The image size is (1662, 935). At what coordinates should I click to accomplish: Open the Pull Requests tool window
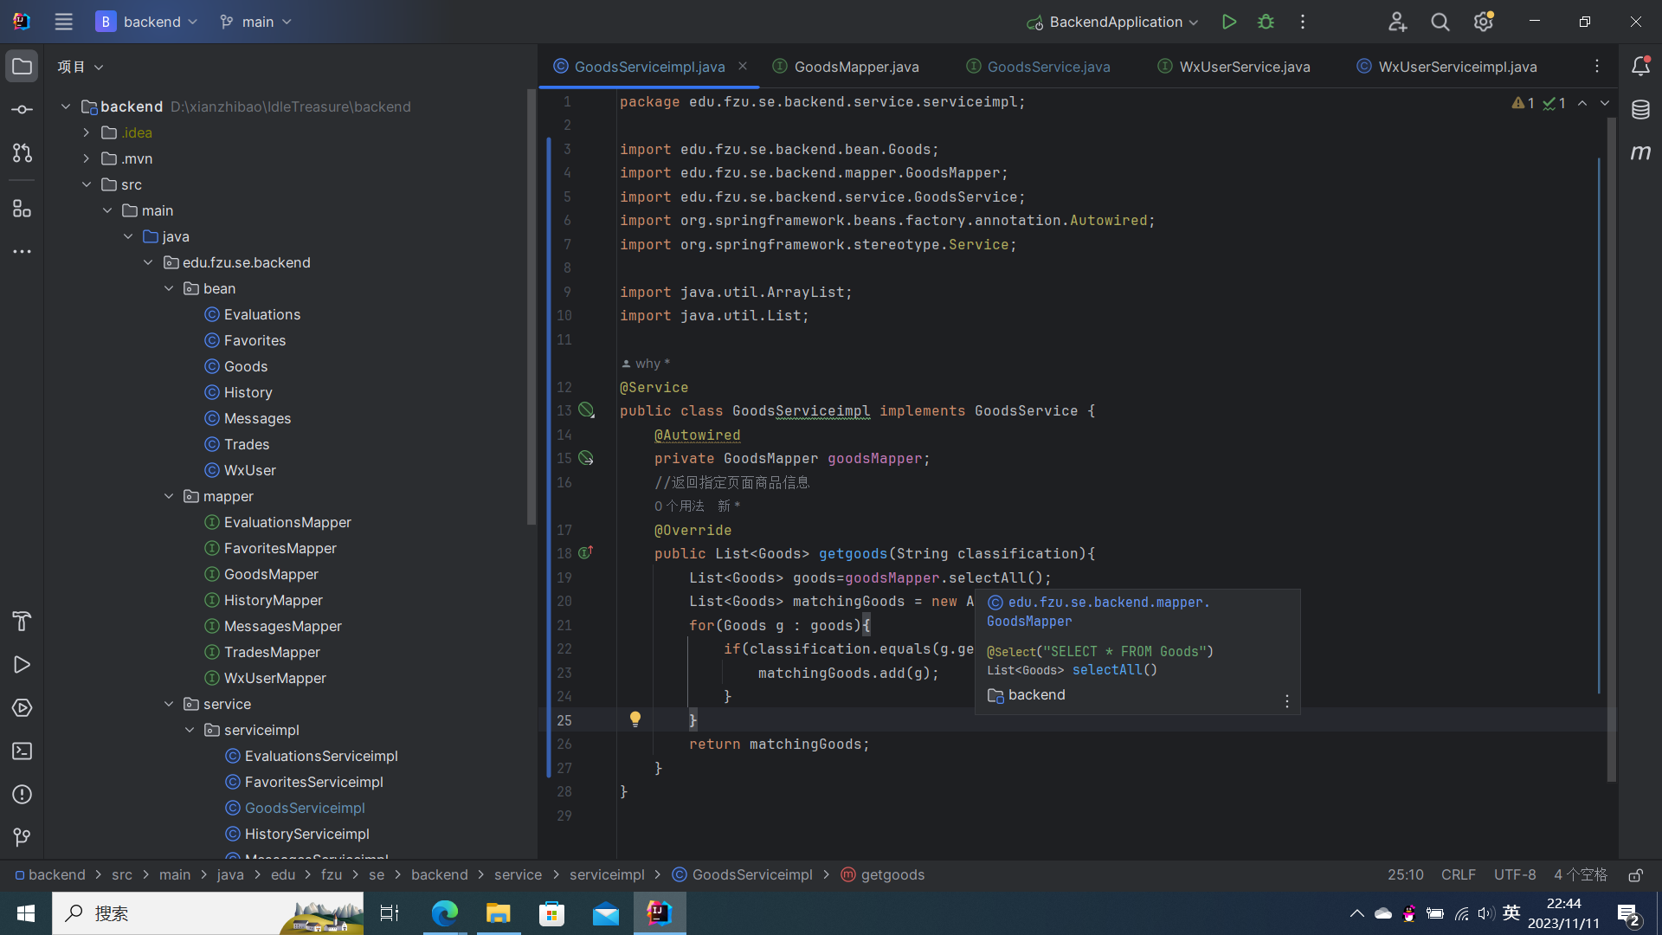click(x=22, y=153)
